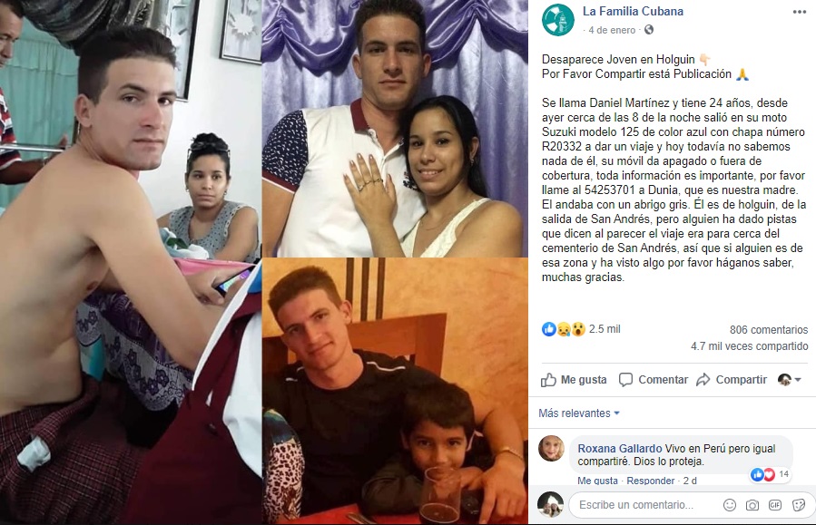The height and width of the screenshot is (525, 816).
Task: Attach a photo with the camera icon
Action: coord(752,505)
